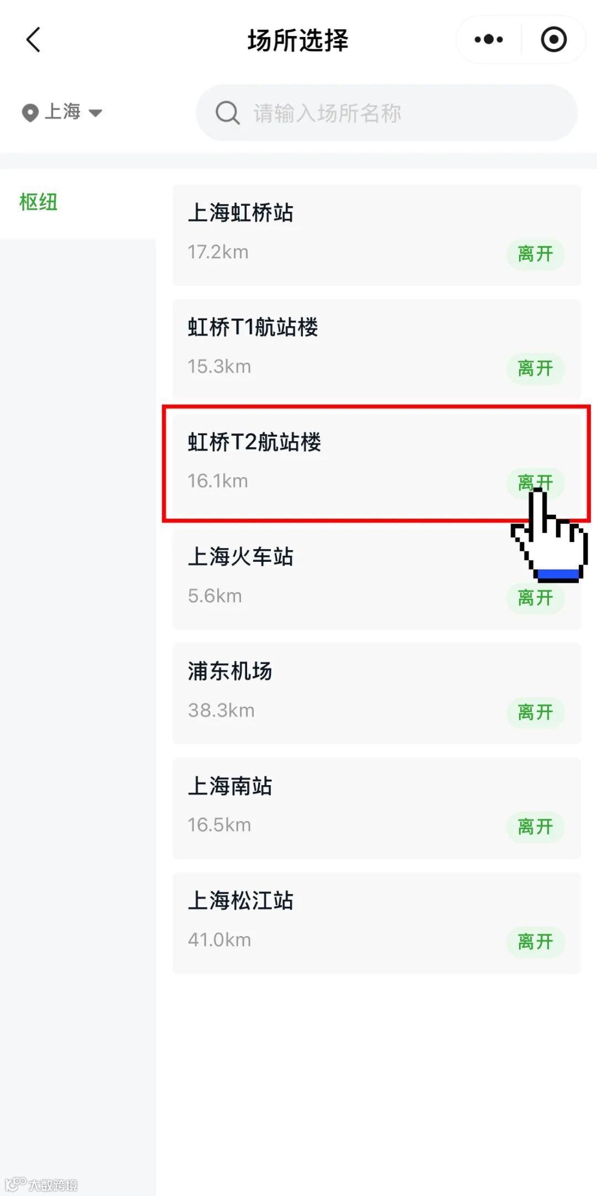
Task: Open the 上海南站 venue title
Action: [230, 786]
